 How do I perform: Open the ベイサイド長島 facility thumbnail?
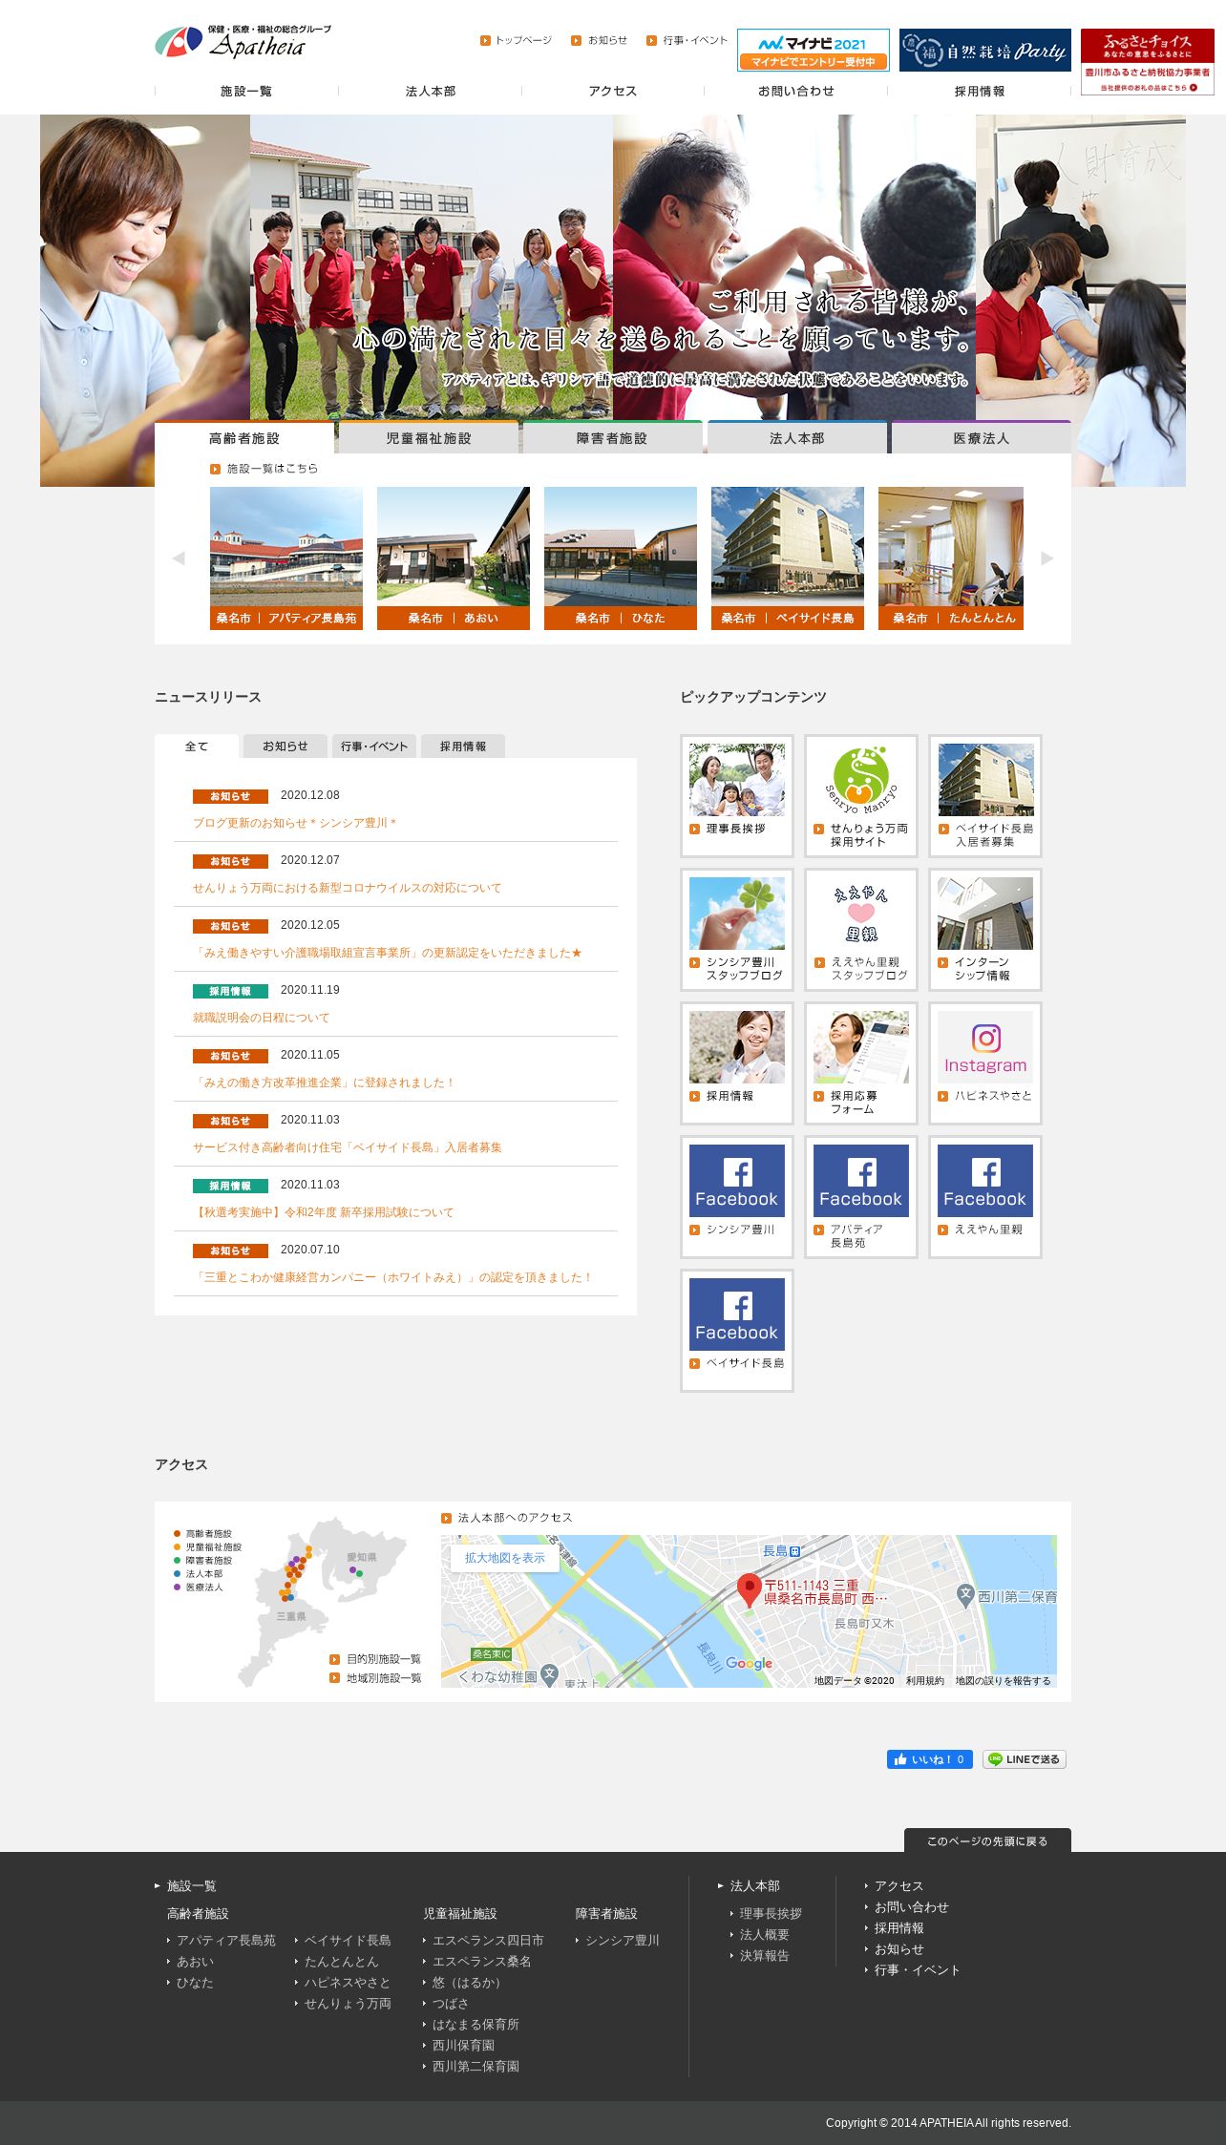click(787, 557)
